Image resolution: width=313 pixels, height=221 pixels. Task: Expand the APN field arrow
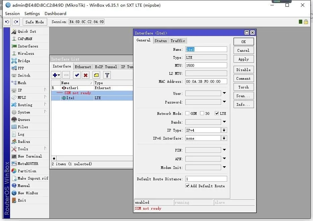(225, 159)
